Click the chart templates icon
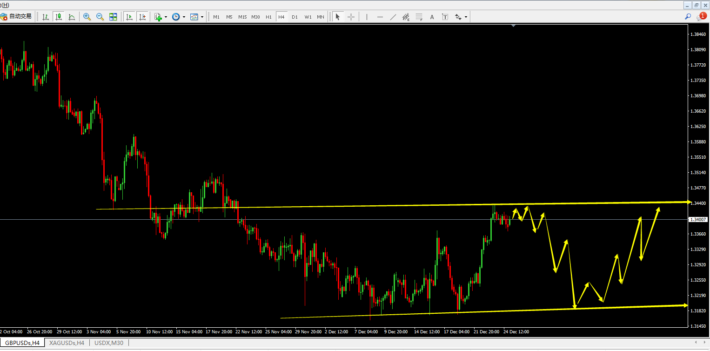Image resolution: width=710 pixels, height=351 pixels. pyautogui.click(x=194, y=17)
